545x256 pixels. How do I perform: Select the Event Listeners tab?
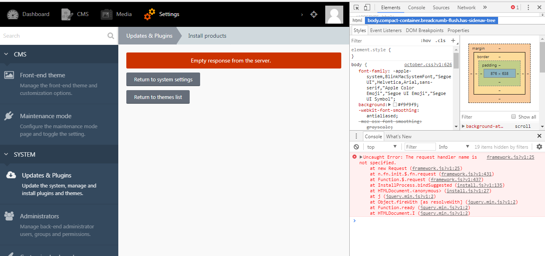click(x=386, y=30)
